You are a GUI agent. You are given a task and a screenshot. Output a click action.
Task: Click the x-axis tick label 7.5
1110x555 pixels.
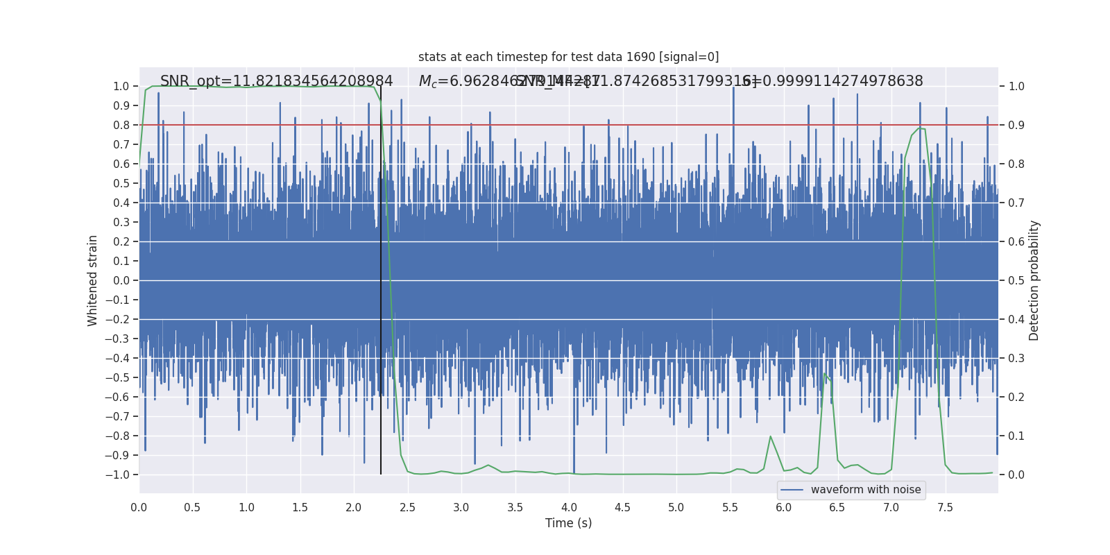tap(945, 507)
